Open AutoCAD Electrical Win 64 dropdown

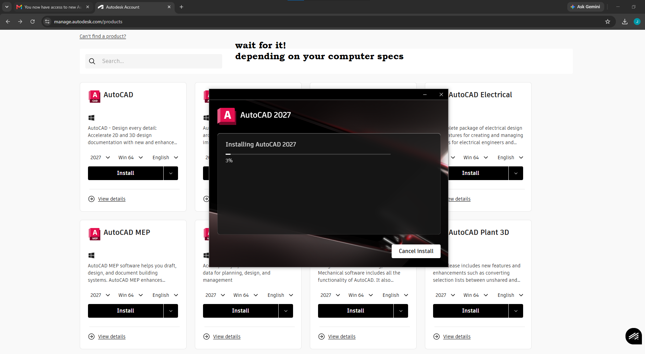click(x=476, y=157)
